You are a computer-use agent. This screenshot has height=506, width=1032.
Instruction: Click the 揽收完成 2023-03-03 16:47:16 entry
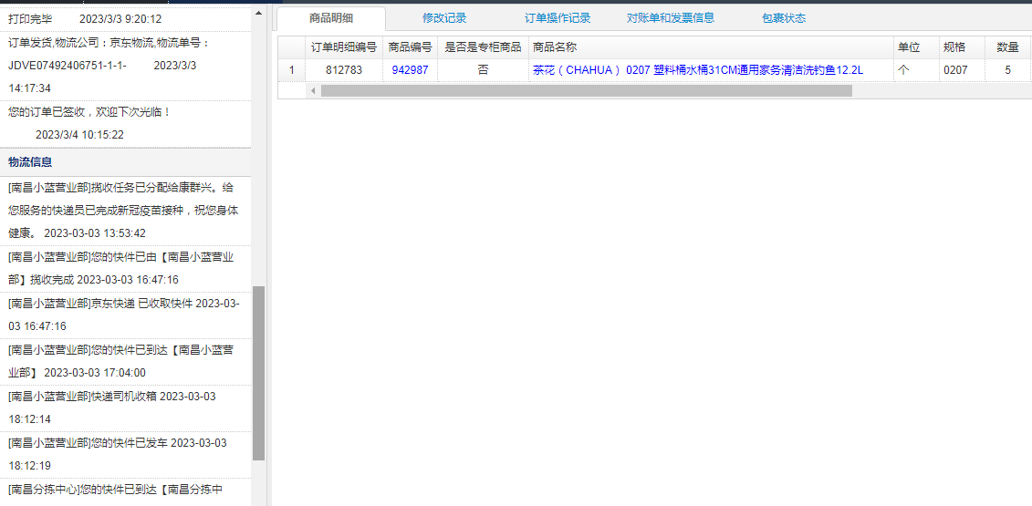point(126,268)
